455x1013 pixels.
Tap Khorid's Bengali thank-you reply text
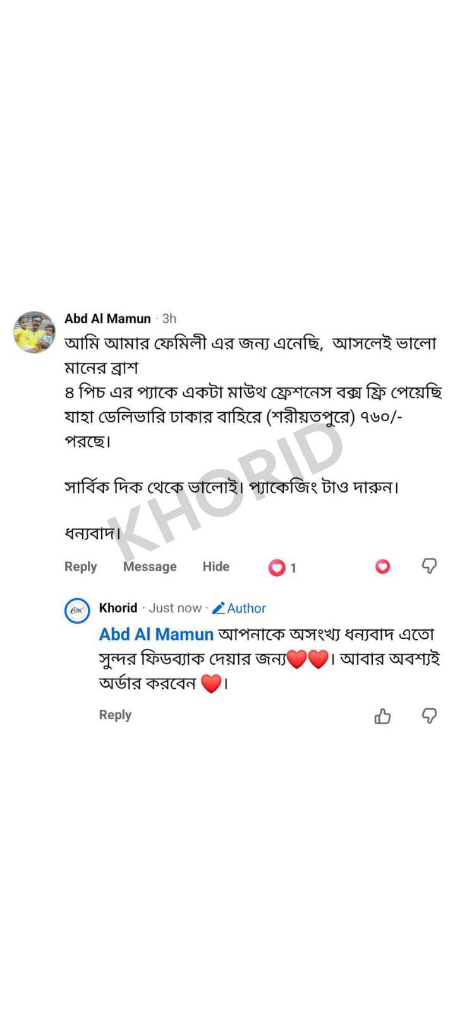pyautogui.click(x=270, y=659)
